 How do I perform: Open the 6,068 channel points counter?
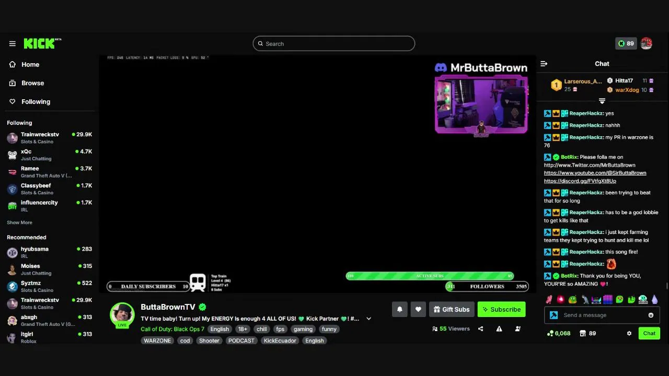[x=559, y=333]
